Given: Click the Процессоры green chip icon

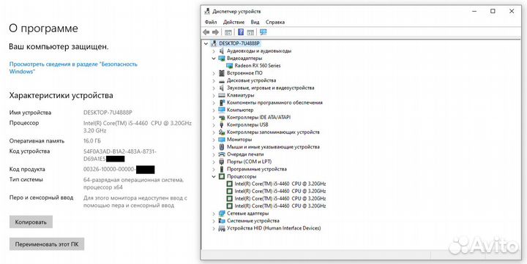Looking at the screenshot, I should (x=222, y=177).
